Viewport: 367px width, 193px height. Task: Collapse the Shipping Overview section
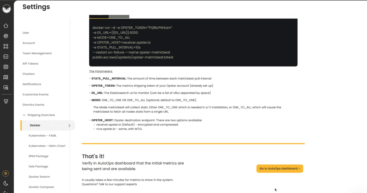[x=39, y=115]
